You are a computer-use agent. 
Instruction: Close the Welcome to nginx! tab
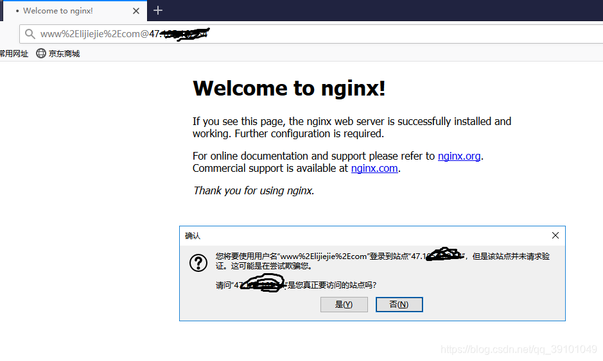coord(136,11)
